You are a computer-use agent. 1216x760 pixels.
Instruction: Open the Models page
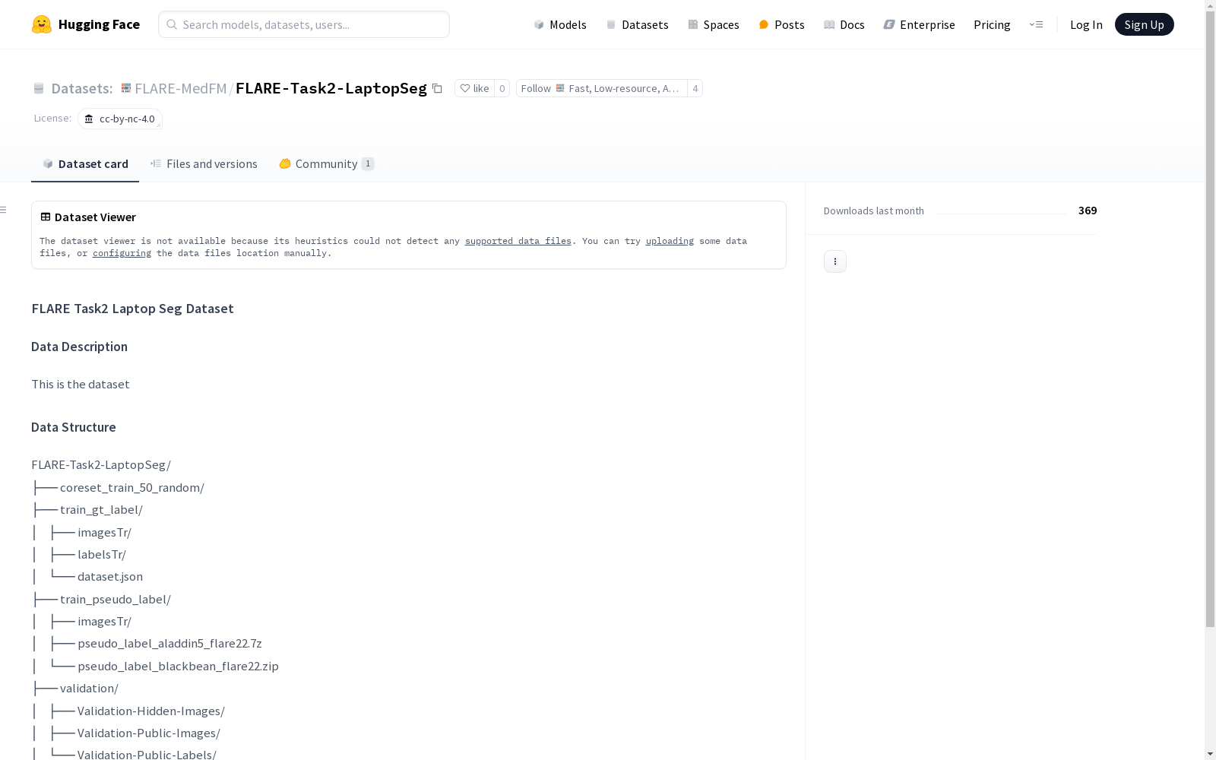click(560, 24)
